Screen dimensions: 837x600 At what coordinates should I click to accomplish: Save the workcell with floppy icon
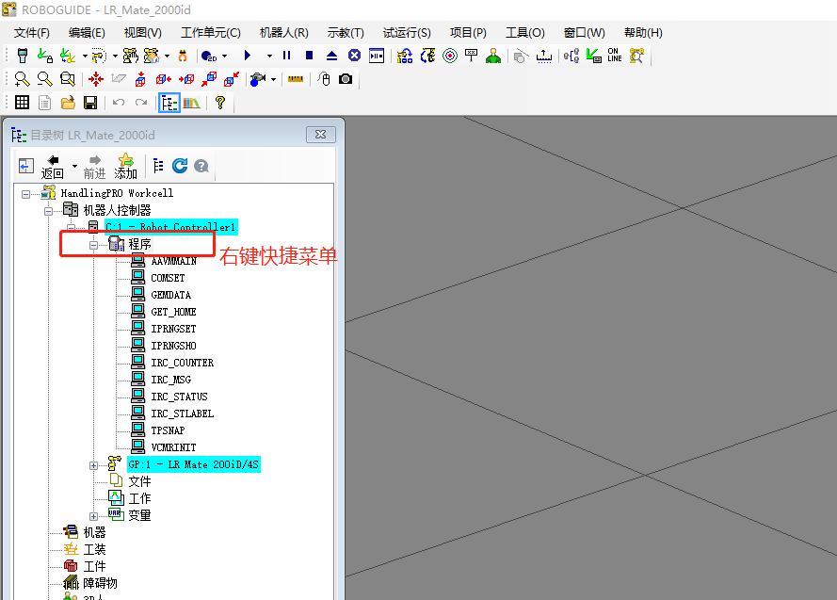tap(90, 103)
